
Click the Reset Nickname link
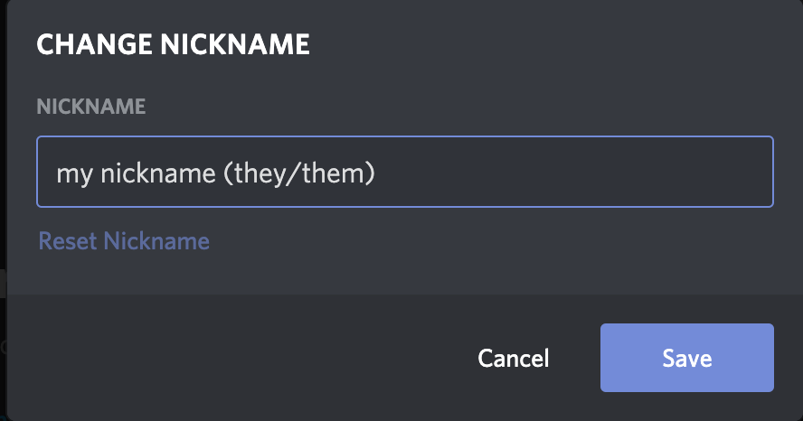point(124,241)
